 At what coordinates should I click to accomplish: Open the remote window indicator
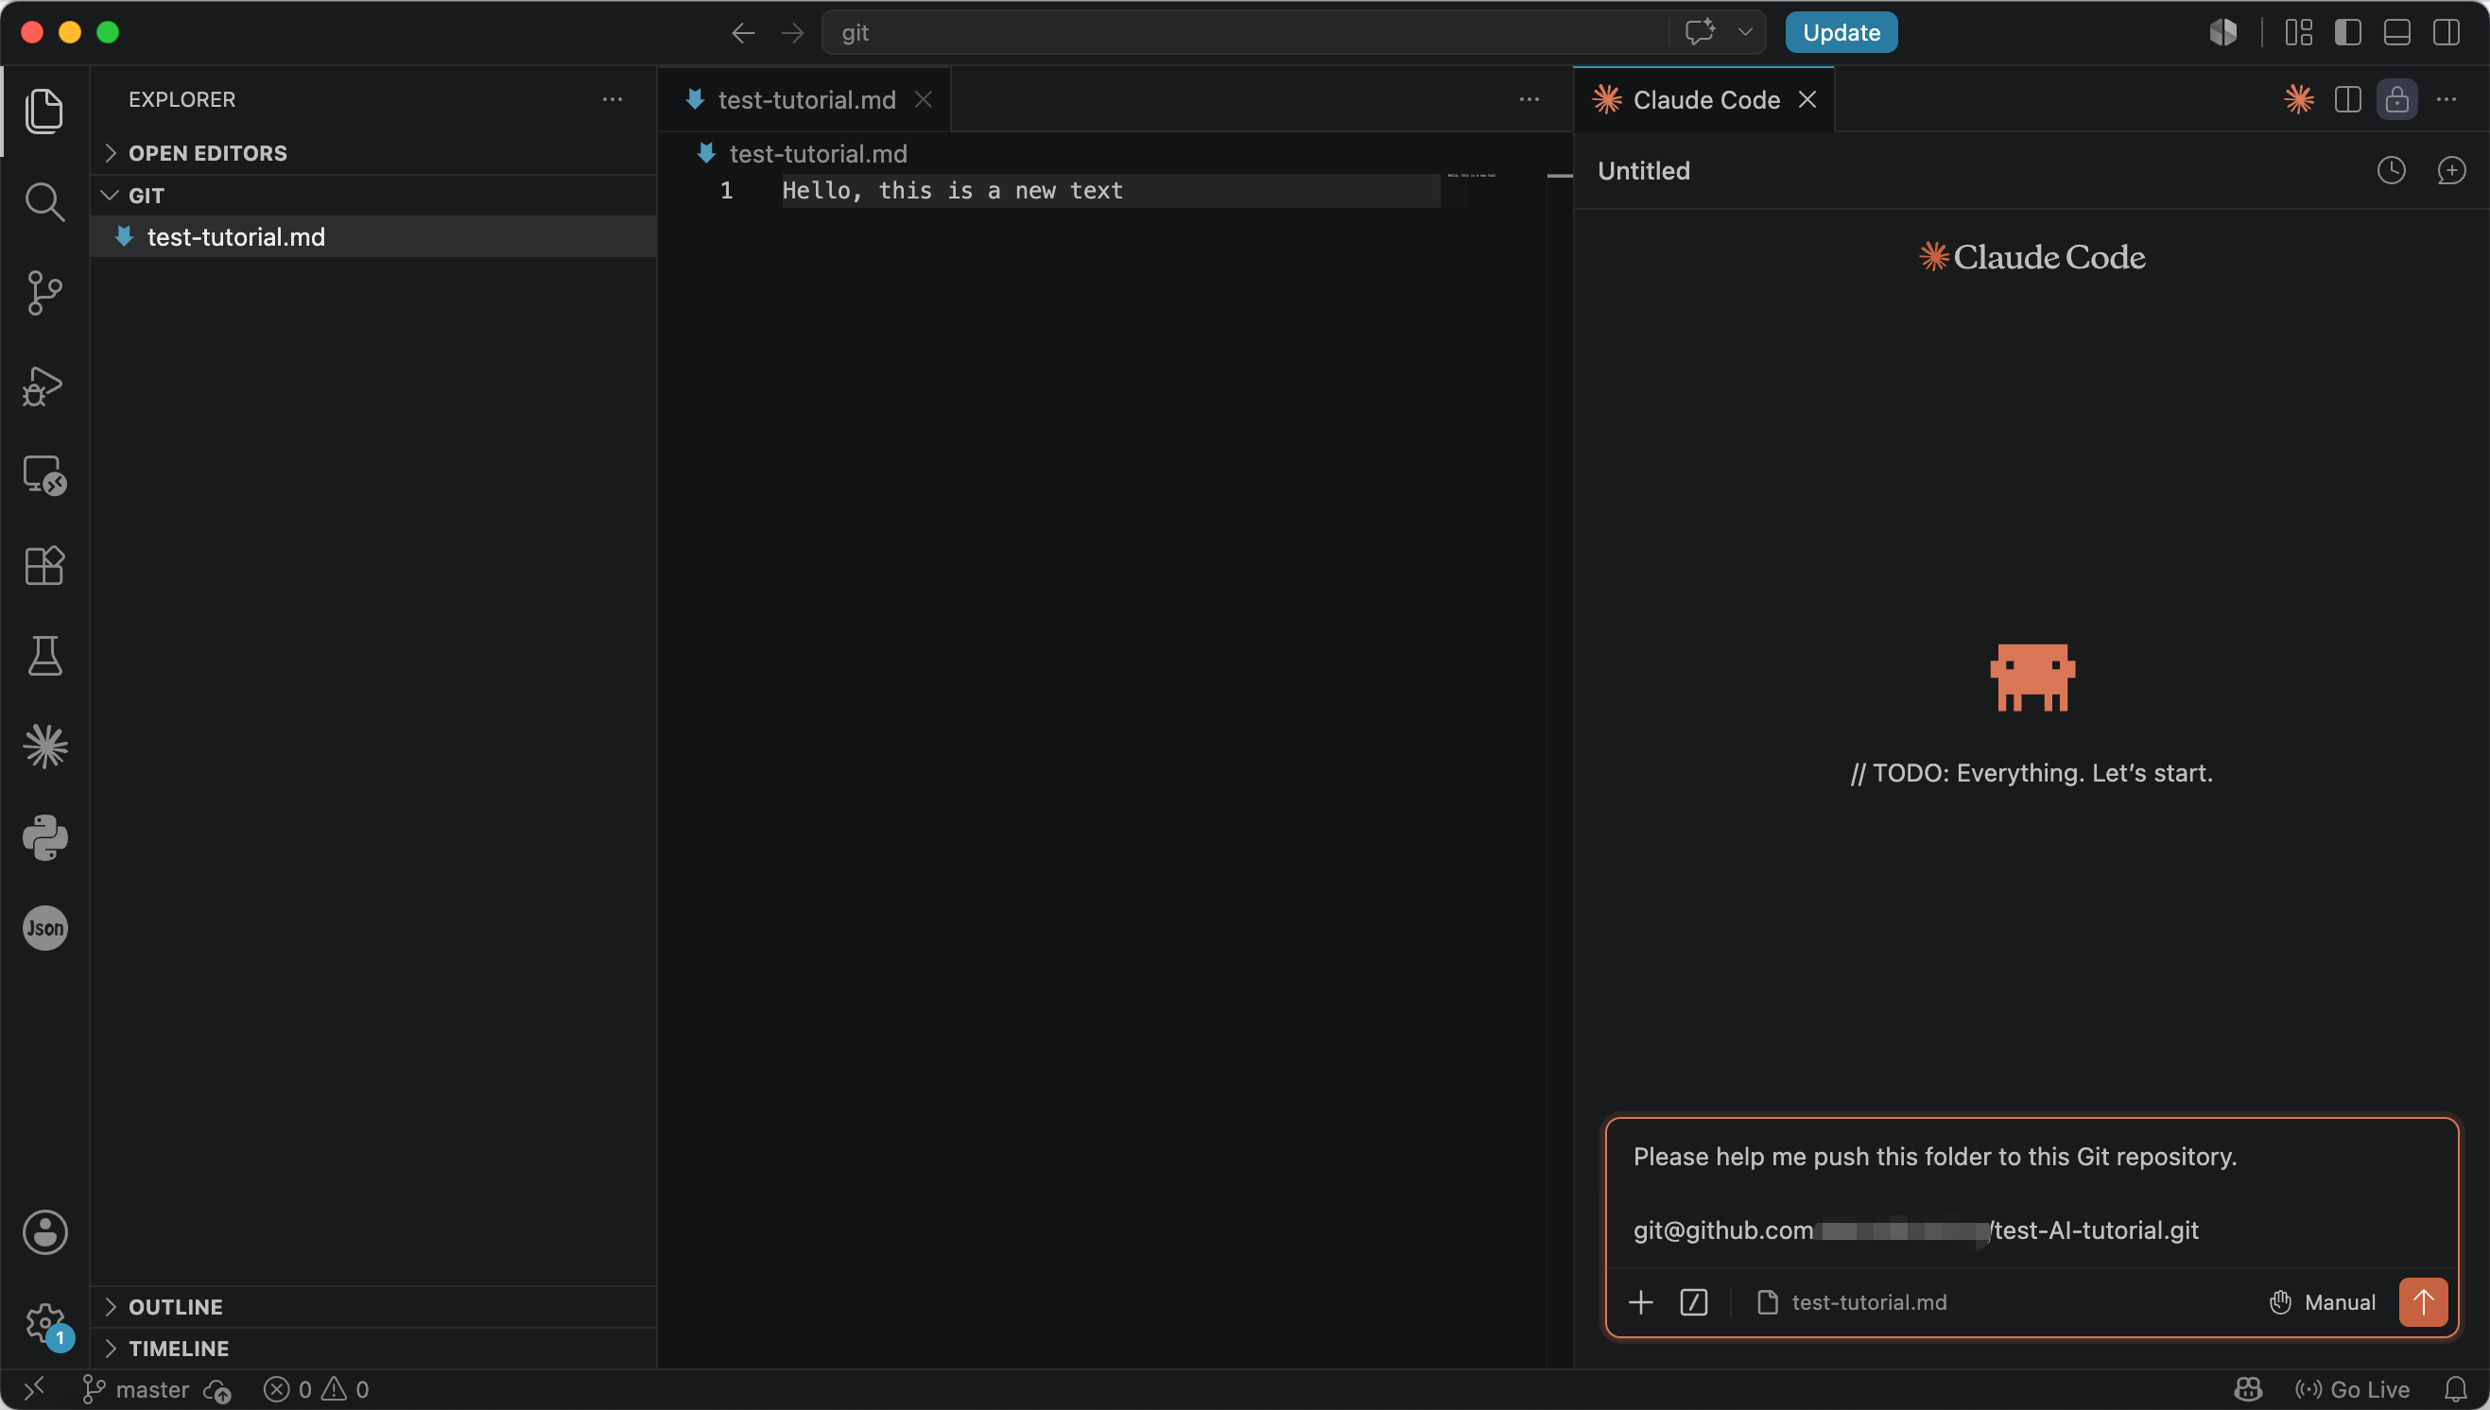34,1389
